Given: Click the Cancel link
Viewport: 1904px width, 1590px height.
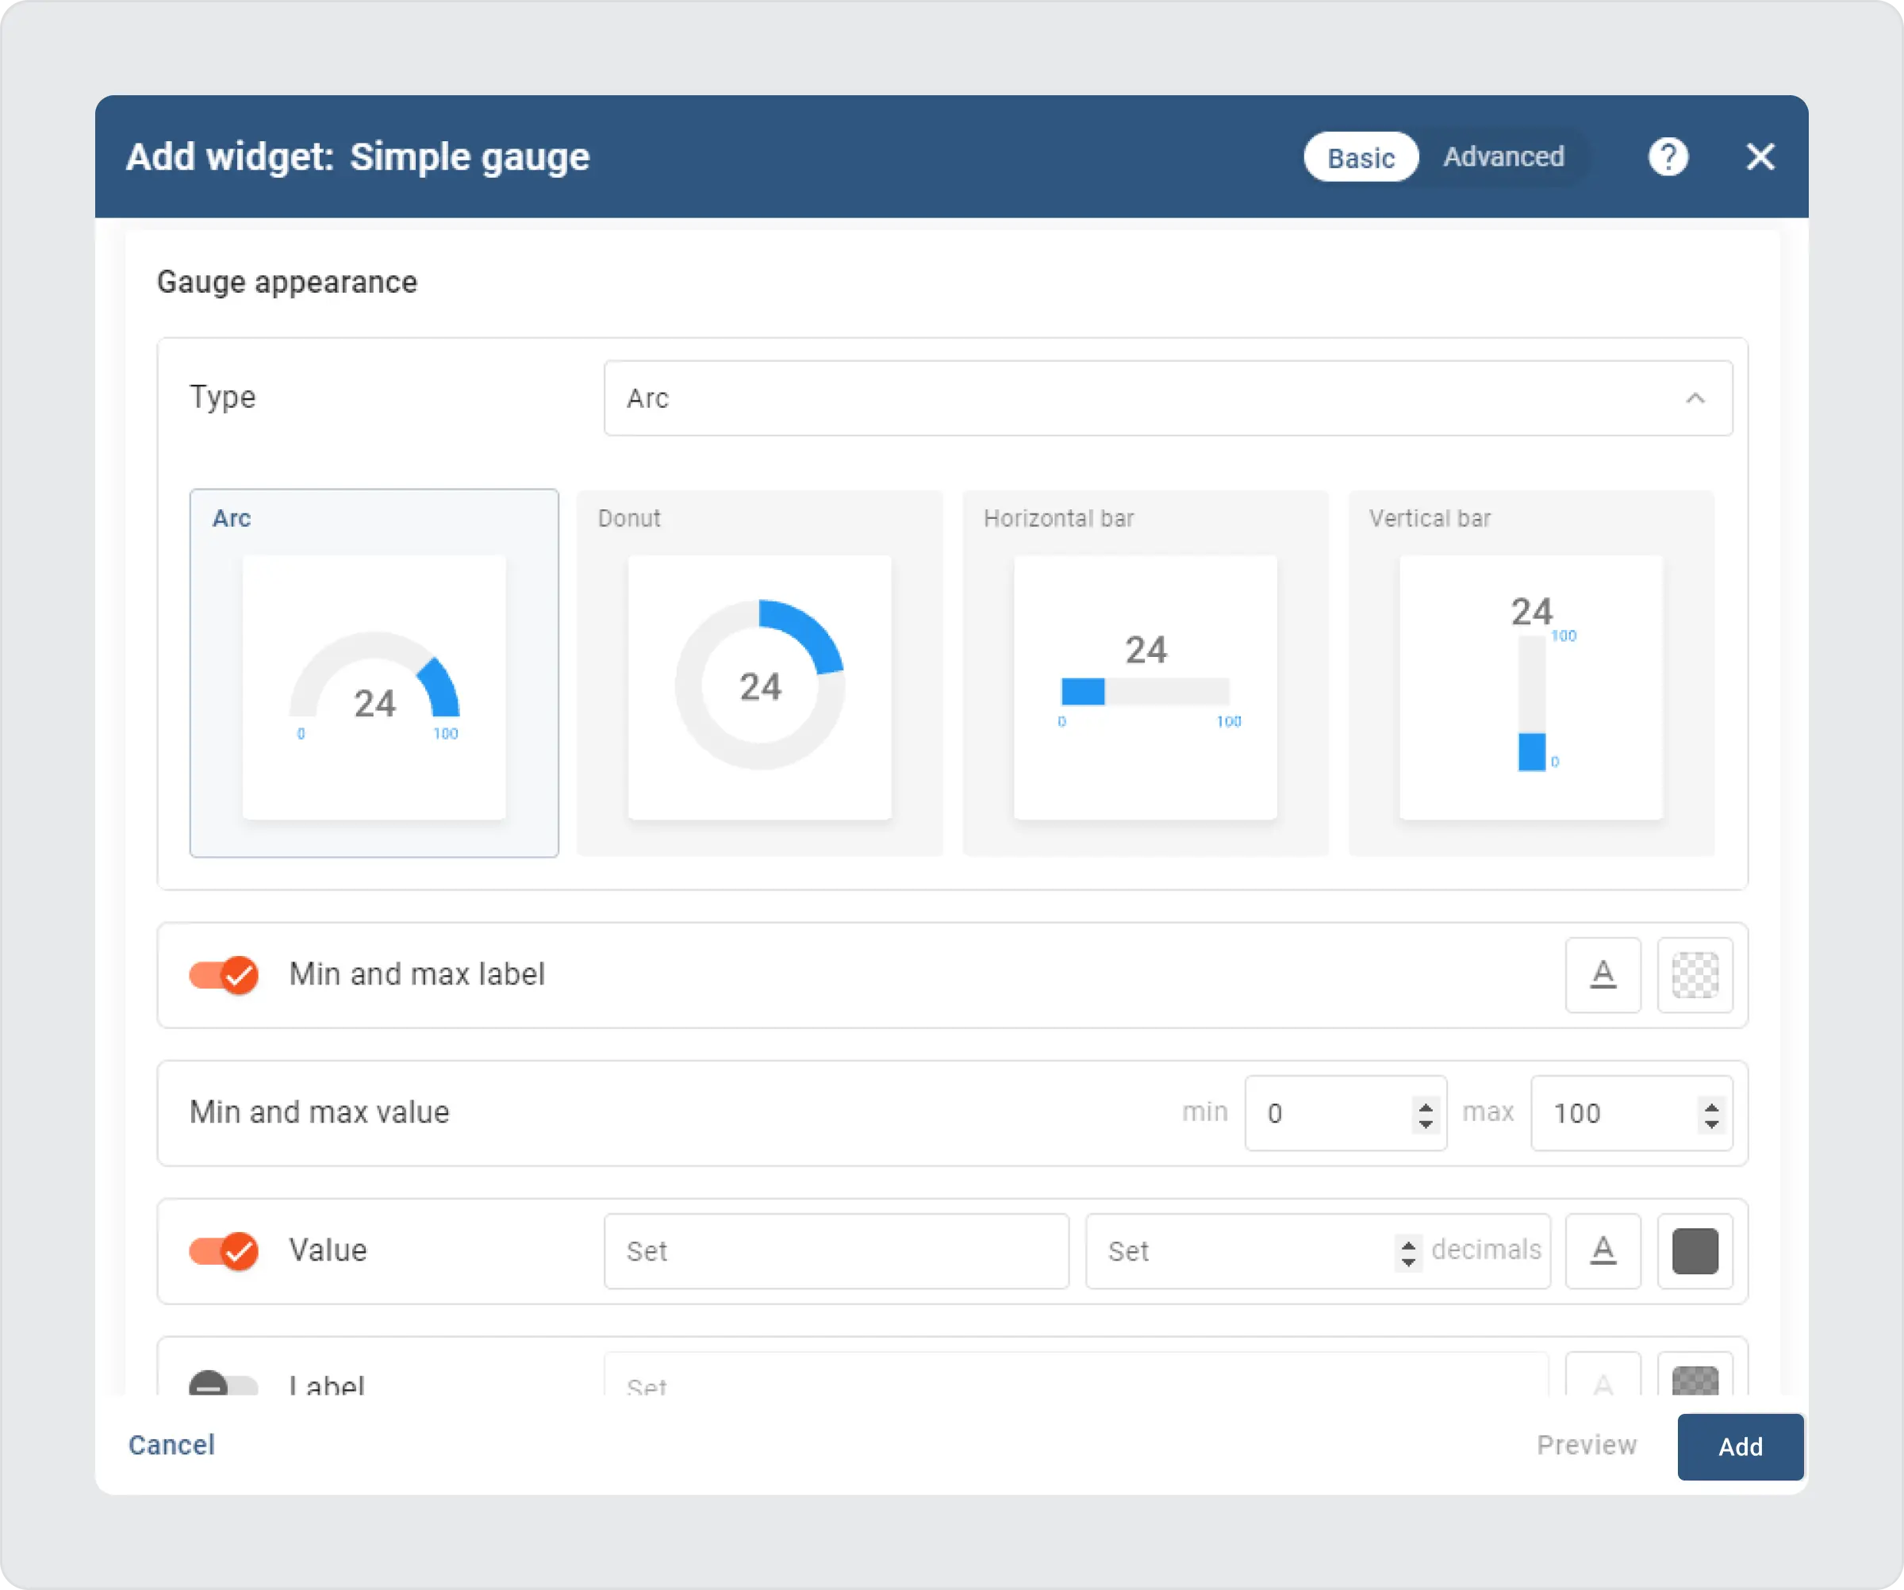Looking at the screenshot, I should coord(171,1444).
